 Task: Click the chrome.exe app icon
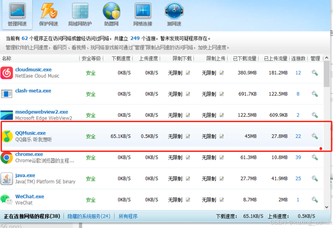click(7, 157)
